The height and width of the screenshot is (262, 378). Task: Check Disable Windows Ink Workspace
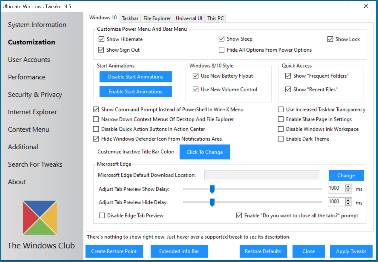tap(281, 129)
